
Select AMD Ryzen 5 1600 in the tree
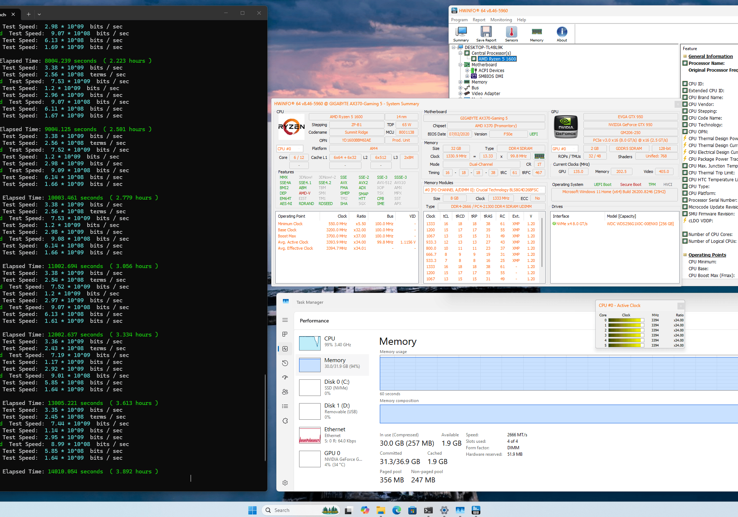pos(497,59)
